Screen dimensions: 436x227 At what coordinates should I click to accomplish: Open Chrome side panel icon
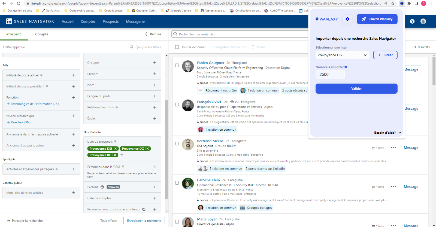(x=416, y=3)
